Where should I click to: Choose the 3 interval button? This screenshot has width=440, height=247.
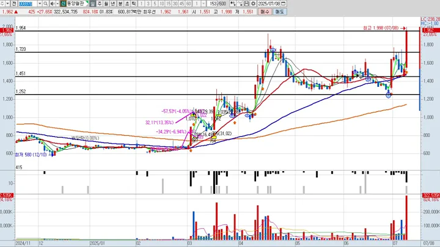(x=148, y=4)
